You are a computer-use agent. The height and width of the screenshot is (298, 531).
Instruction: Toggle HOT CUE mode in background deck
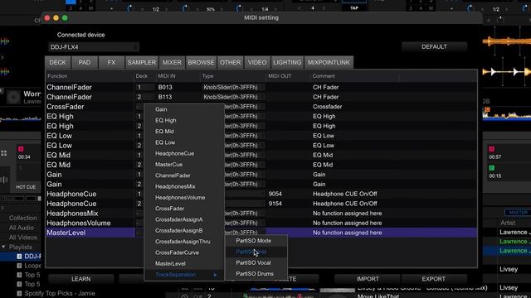[x=26, y=187]
